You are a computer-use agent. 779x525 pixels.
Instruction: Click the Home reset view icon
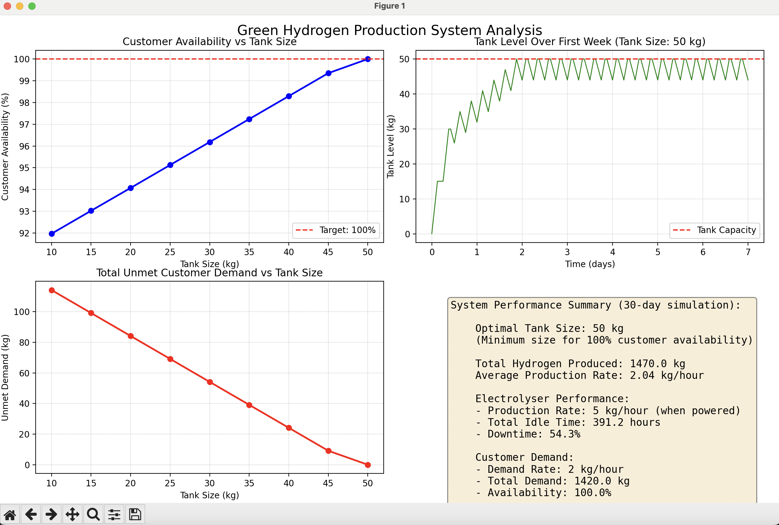10,514
